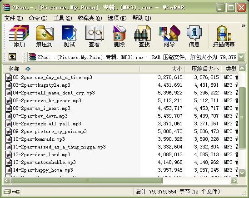The height and width of the screenshot is (198, 249).
Task: Launch the 向导 (Wizard) tool
Action: [169, 36]
